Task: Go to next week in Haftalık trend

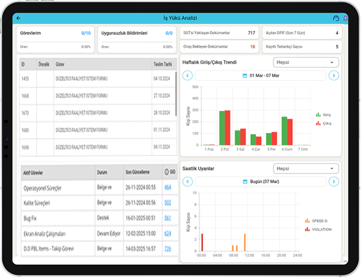Action: (x=334, y=76)
